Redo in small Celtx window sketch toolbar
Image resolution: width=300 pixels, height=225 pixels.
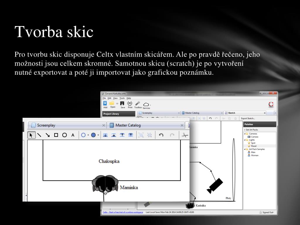(x=217, y=118)
